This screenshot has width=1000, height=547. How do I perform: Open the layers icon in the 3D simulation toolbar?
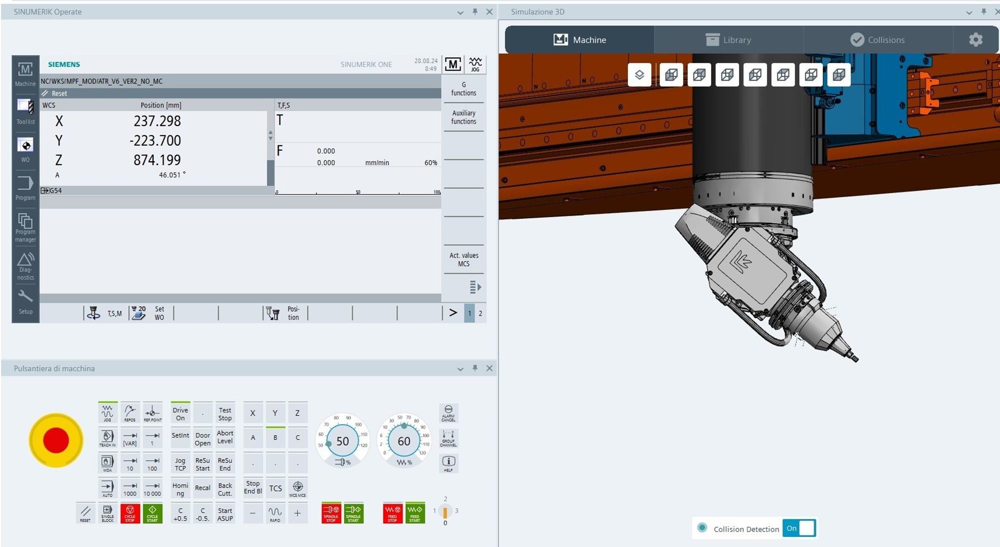point(639,74)
